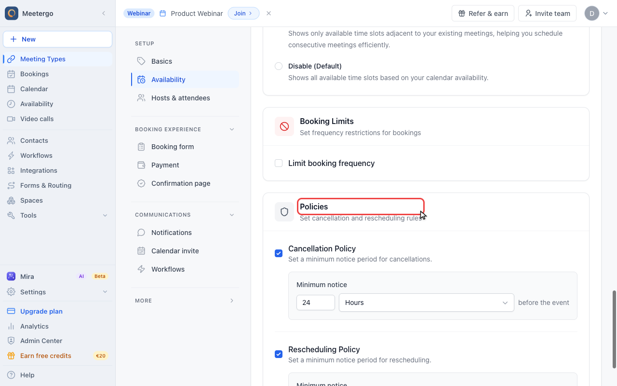Open Workflows under Communications
617x386 pixels.
[x=185, y=269]
